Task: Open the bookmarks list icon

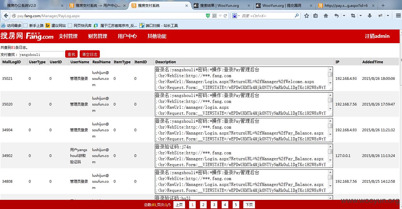Action: point(315,16)
